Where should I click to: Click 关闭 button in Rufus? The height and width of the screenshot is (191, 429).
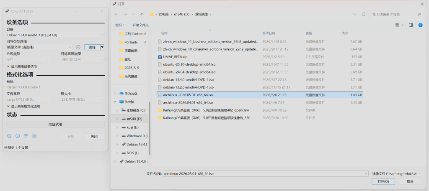pos(94,136)
